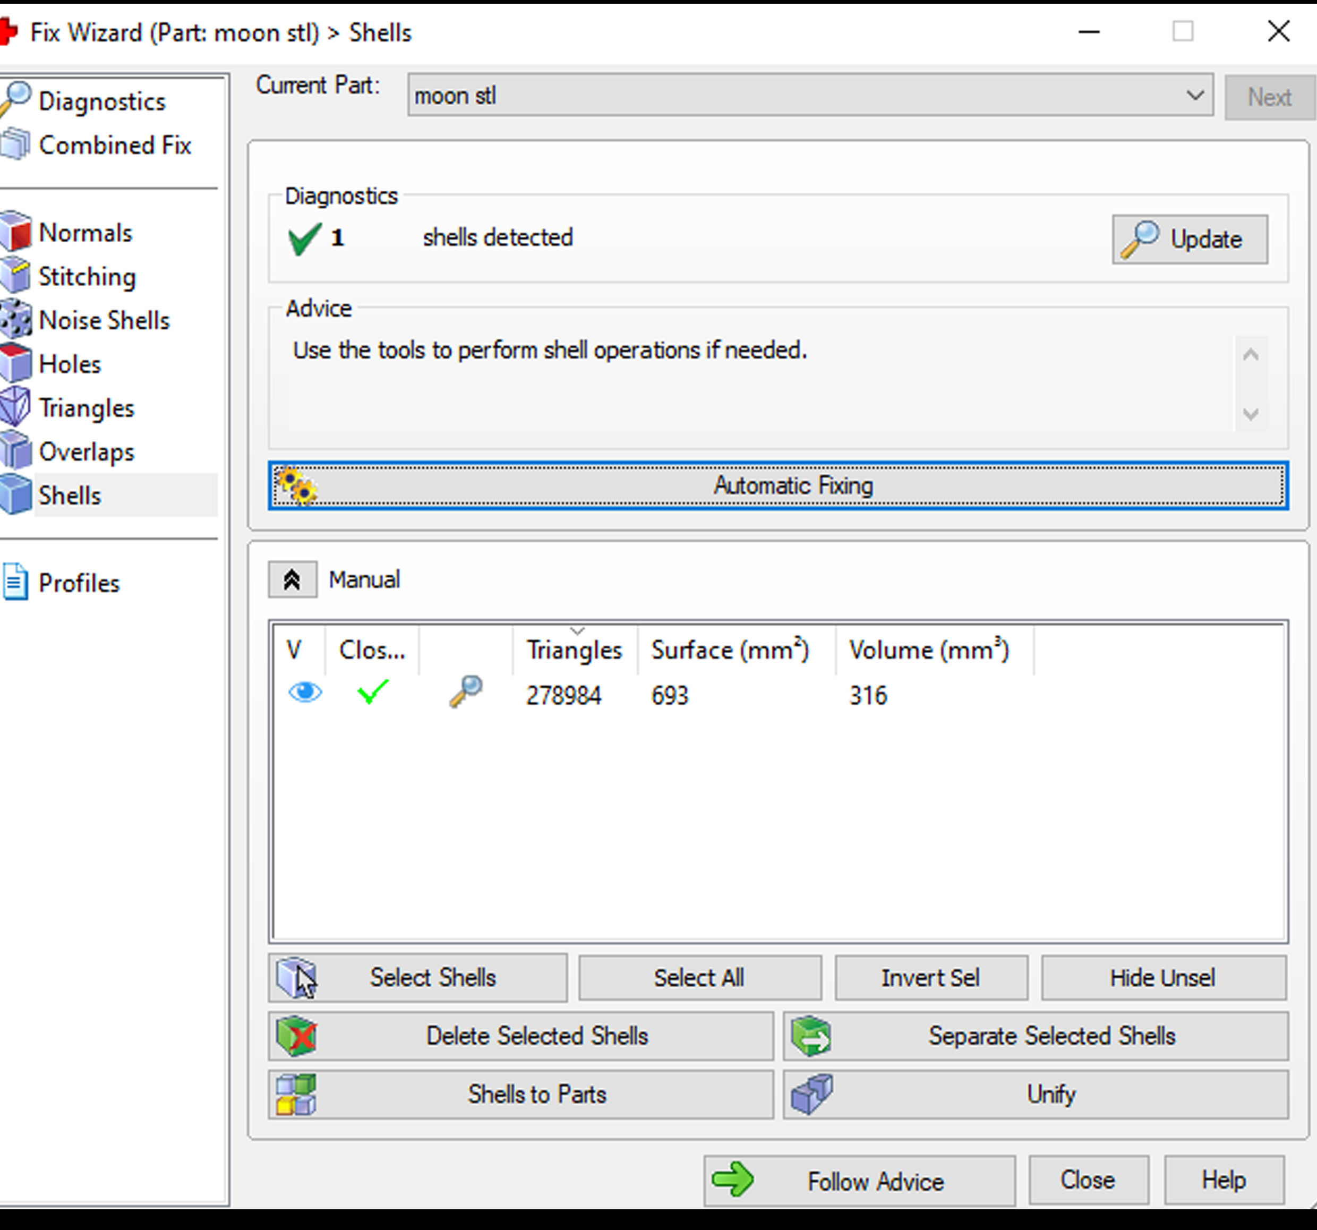
Task: Click the Follow Advice button
Action: point(859,1180)
